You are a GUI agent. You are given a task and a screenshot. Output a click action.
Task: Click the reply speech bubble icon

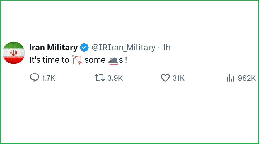point(34,77)
